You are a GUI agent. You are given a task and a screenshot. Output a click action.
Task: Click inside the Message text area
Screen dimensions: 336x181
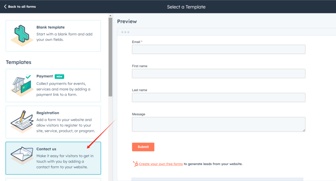click(219, 124)
